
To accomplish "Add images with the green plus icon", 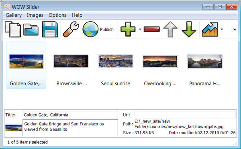I will [128, 29].
